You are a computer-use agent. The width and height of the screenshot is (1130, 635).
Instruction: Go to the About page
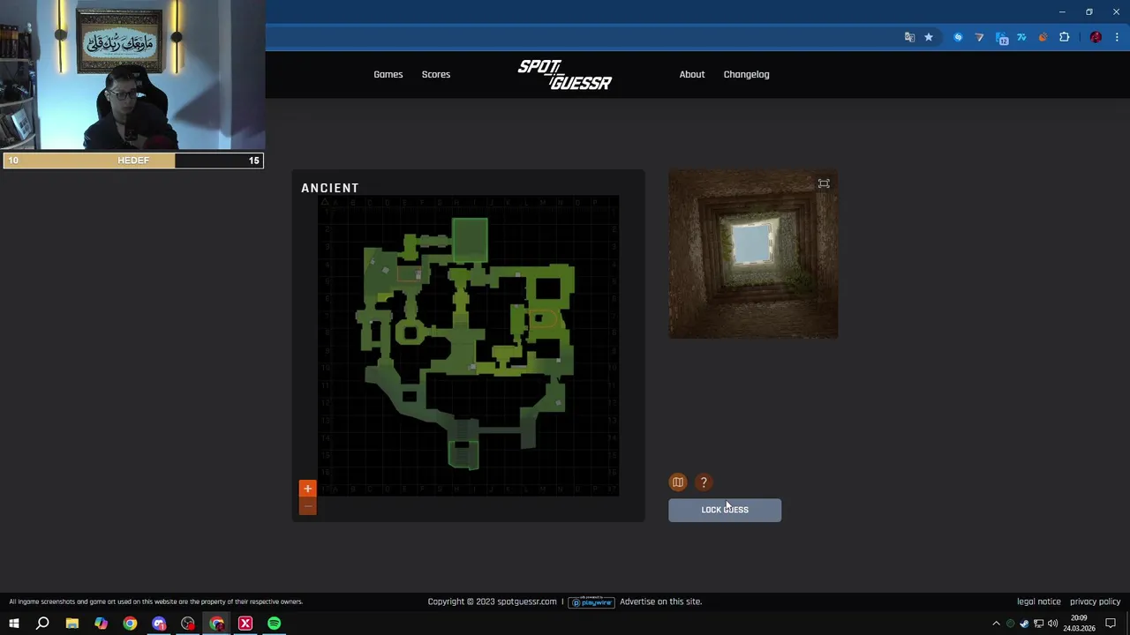click(x=692, y=74)
